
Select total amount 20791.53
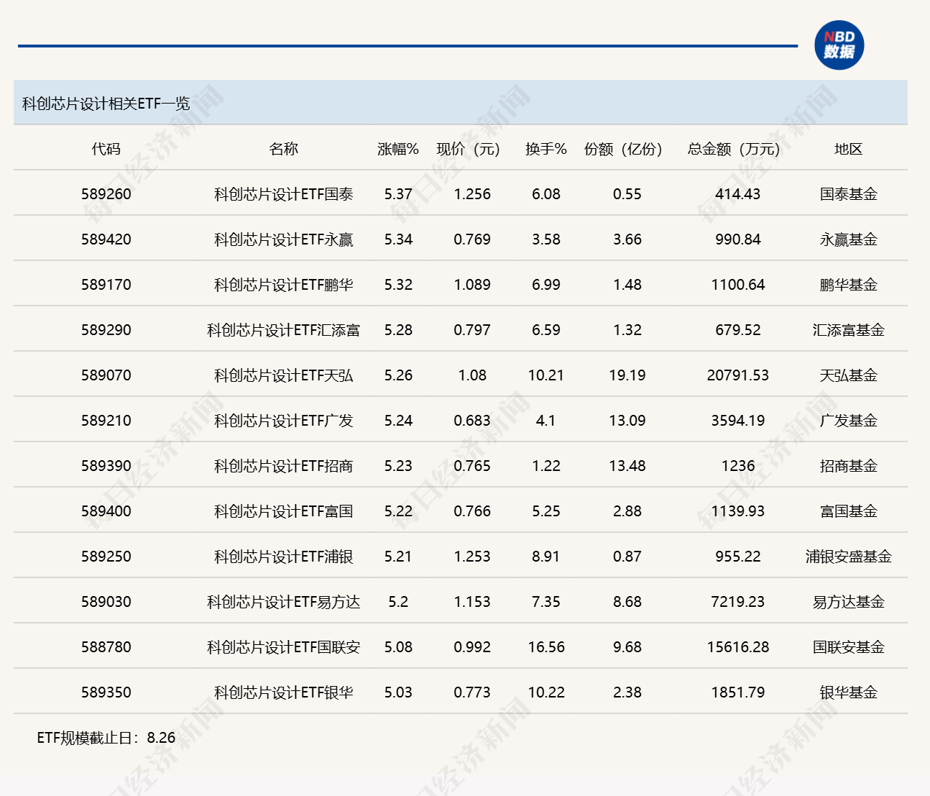738,375
